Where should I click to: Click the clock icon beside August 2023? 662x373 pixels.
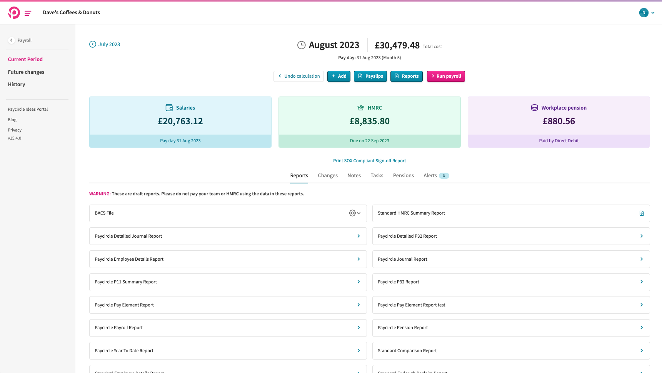(x=302, y=45)
